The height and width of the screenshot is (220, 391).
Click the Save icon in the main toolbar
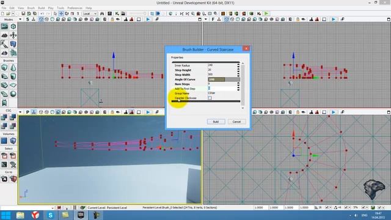[23, 13]
